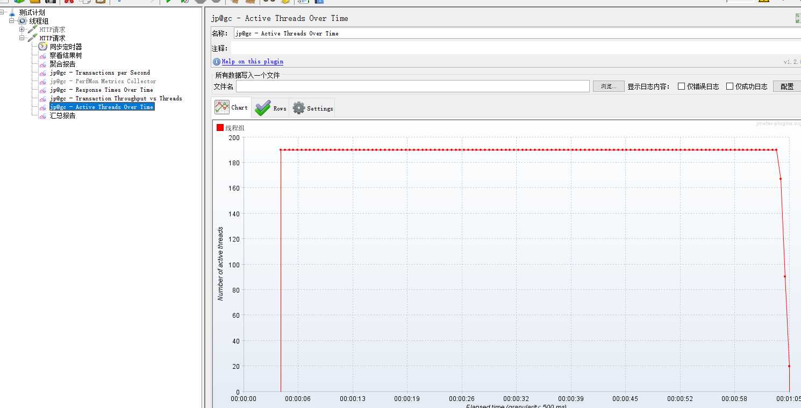Click the Number of active threads axis title
This screenshot has width=801, height=408.
point(220,264)
